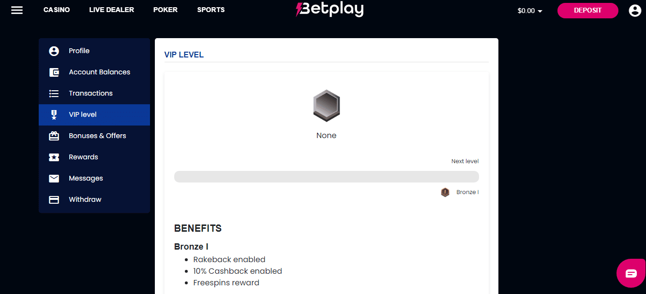Viewport: 646px width, 294px height.
Task: Click the Rewards ticket star icon
Action: [x=54, y=157]
